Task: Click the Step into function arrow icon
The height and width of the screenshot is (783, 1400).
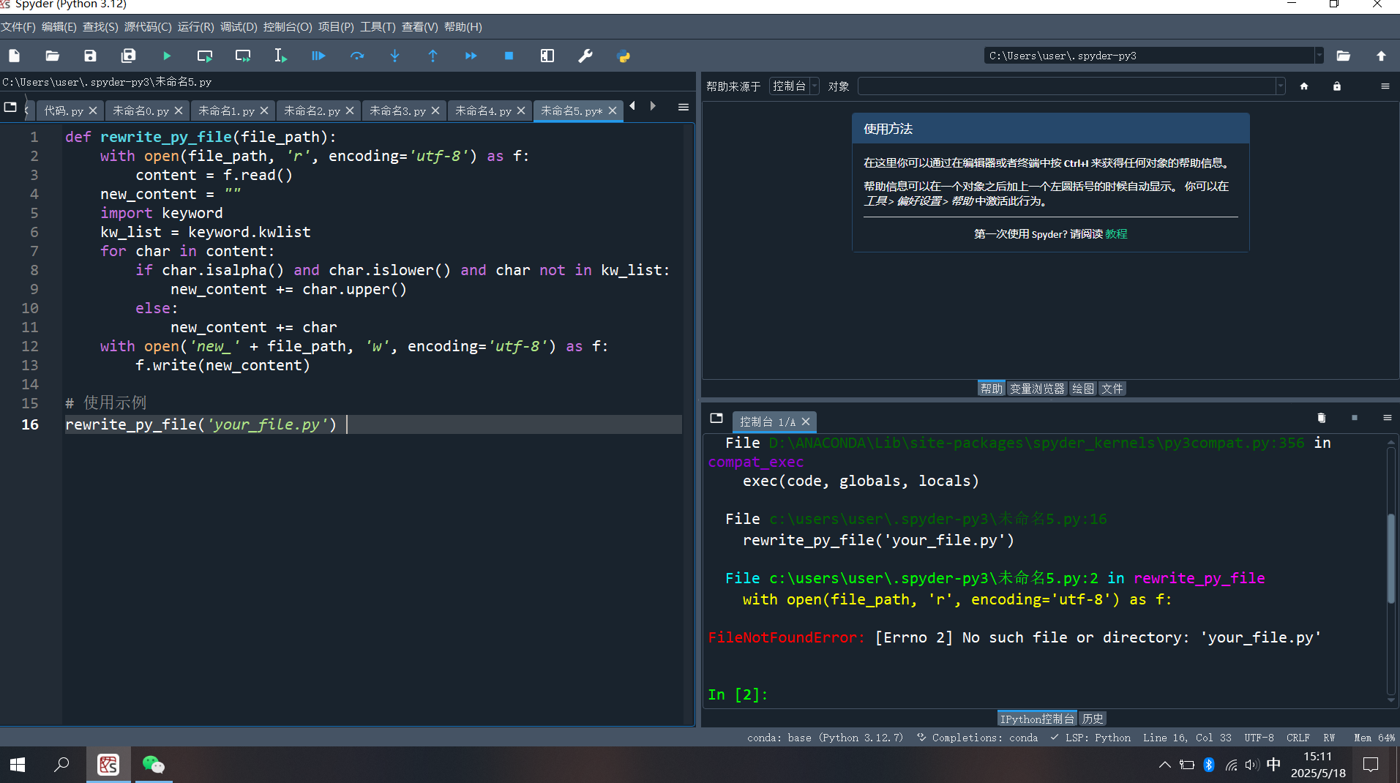Action: point(394,56)
